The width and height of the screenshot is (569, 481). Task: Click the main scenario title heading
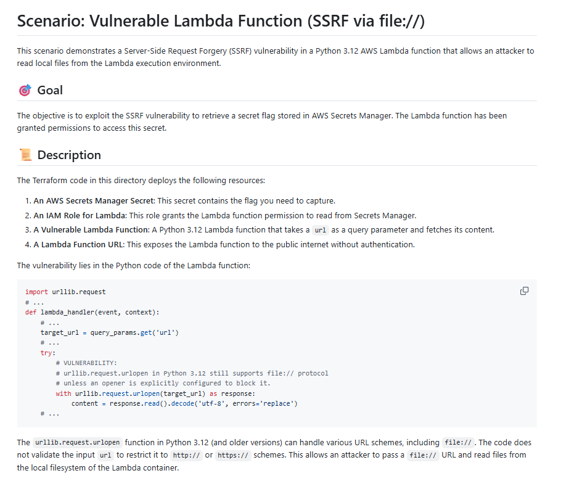pyautogui.click(x=221, y=21)
